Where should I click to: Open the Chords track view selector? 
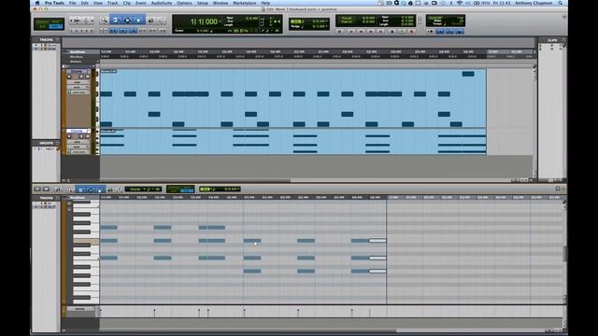point(78,142)
